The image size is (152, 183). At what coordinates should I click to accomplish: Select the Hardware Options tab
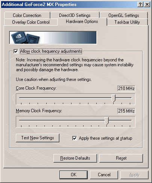(x=82, y=21)
